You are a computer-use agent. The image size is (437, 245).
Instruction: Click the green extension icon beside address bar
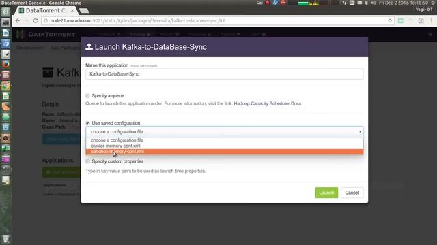(x=401, y=21)
